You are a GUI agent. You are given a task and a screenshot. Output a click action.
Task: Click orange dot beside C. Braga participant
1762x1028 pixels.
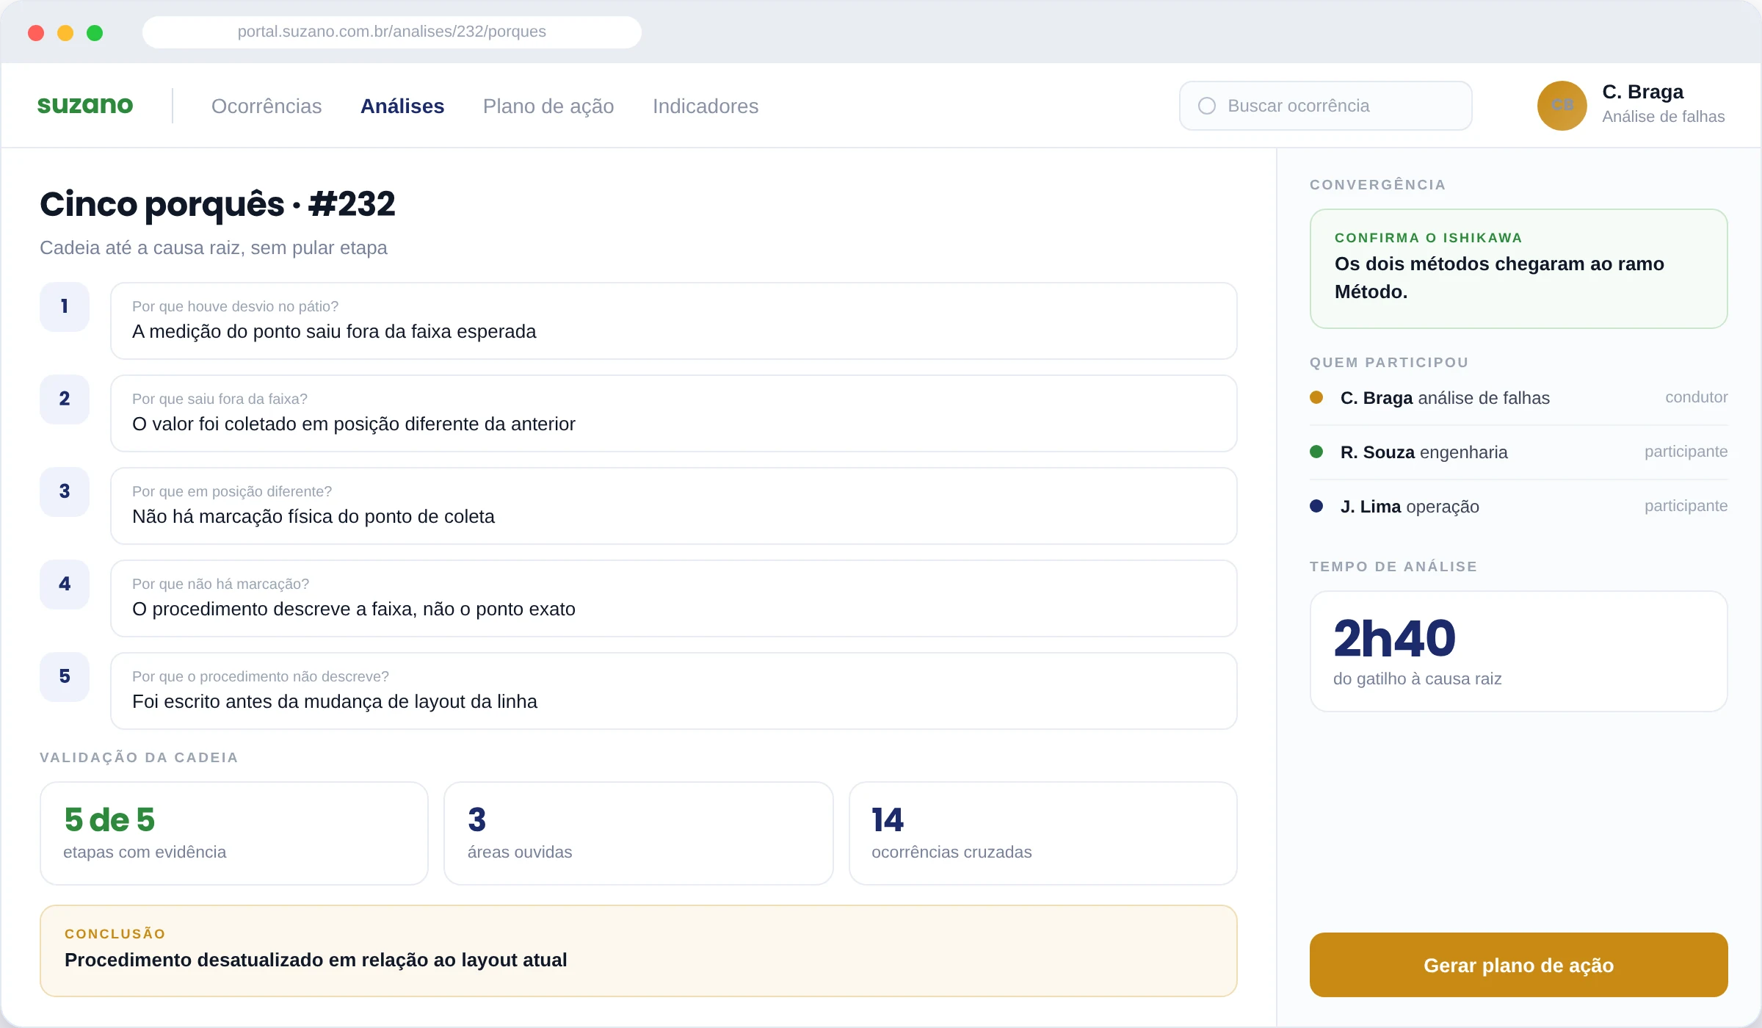1316,397
